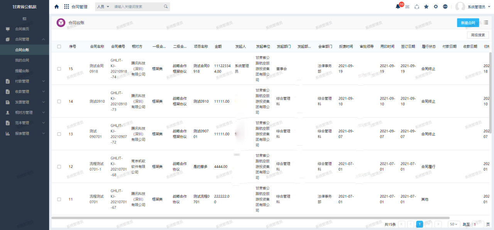The image size is (494, 230).
Task: Open 高级搜索 advanced search
Action: [478, 35]
